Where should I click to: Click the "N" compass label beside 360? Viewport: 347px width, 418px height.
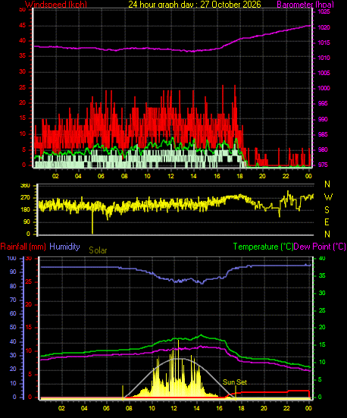coord(327,184)
